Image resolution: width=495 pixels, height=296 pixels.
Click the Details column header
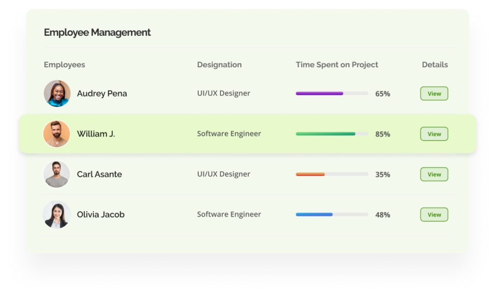434,64
